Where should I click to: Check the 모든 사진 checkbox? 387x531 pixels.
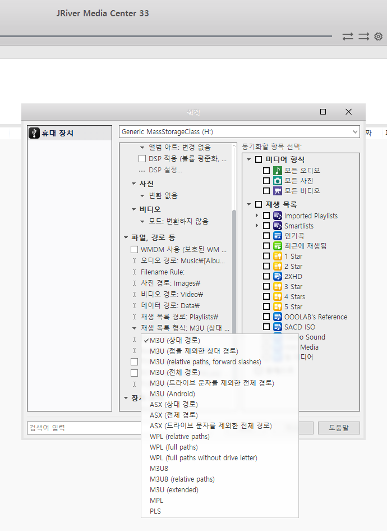click(x=266, y=181)
